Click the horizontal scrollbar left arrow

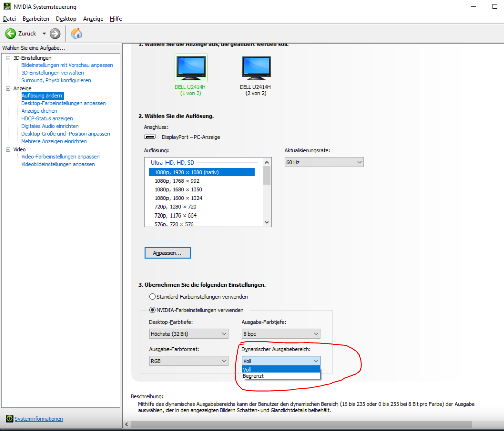coord(127,424)
